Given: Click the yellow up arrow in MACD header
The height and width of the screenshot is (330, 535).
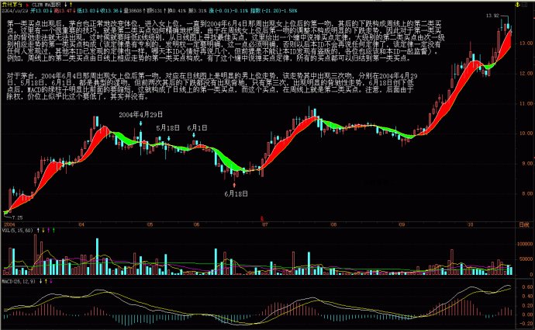Looking at the screenshot, I should (46, 282).
